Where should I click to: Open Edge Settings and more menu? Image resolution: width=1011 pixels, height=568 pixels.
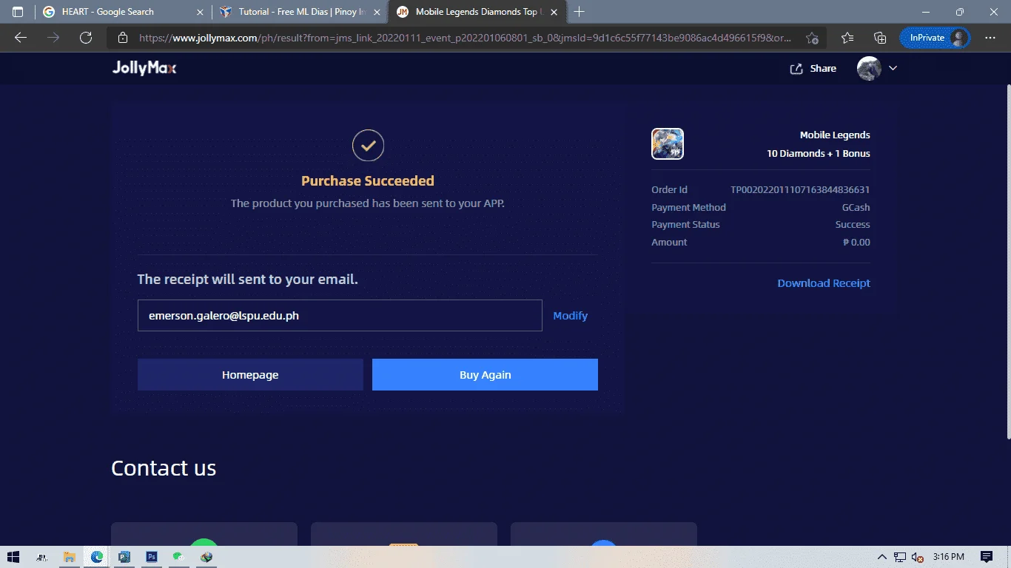click(990, 38)
